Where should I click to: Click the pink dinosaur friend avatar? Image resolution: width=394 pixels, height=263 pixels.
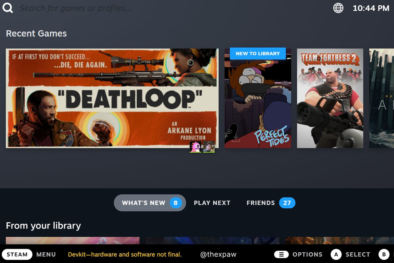[x=195, y=147]
